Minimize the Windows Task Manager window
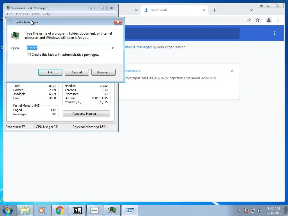 tap(93, 8)
